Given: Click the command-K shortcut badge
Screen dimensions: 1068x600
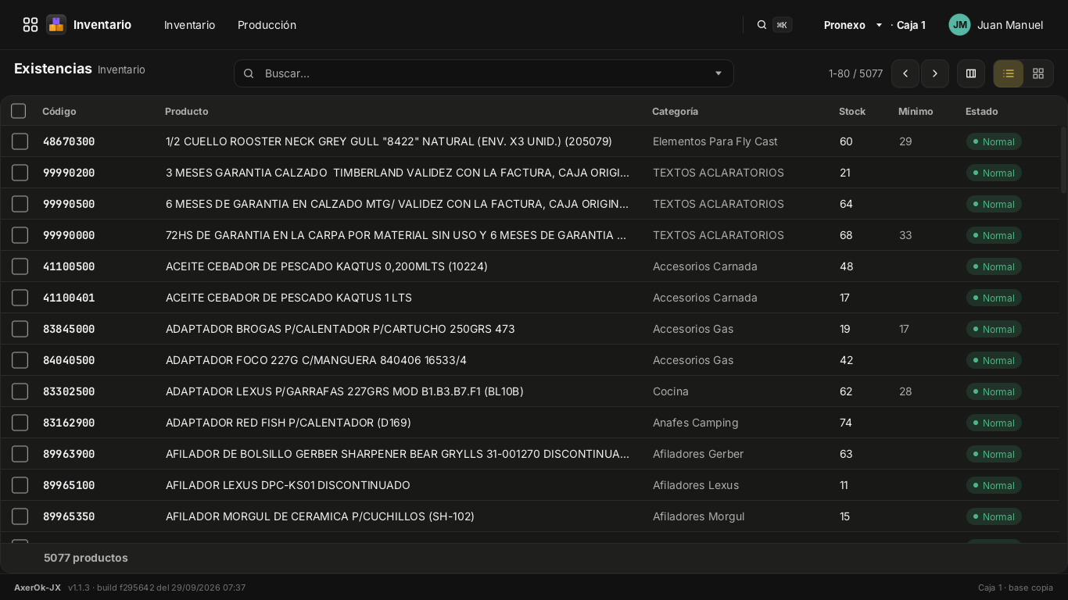Looking at the screenshot, I should (x=782, y=25).
